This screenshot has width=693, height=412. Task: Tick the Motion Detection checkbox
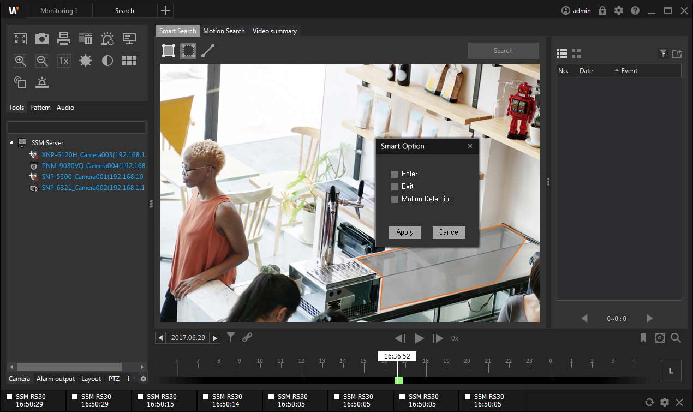tap(395, 199)
